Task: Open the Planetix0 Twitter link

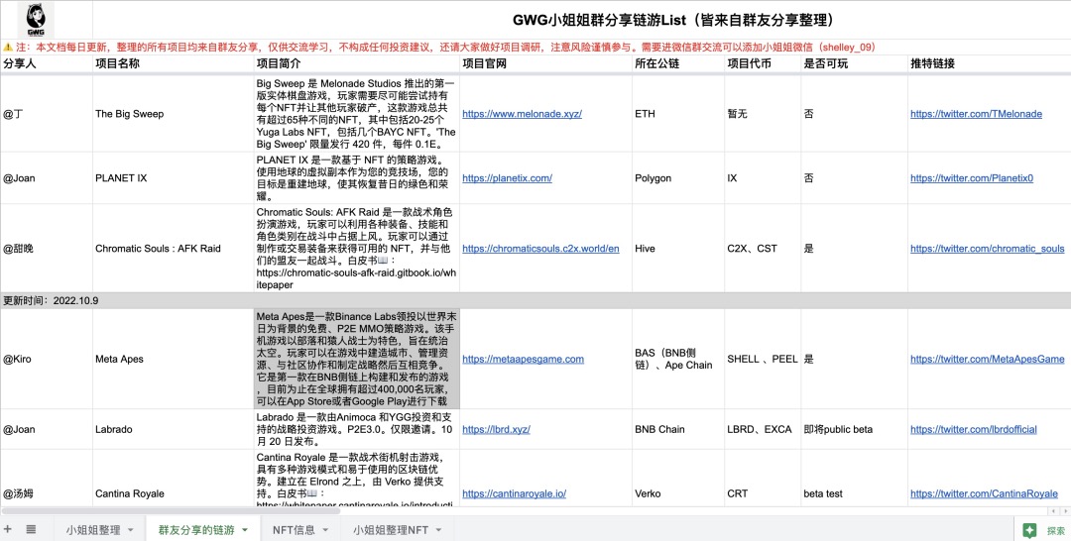Action: coord(971,178)
